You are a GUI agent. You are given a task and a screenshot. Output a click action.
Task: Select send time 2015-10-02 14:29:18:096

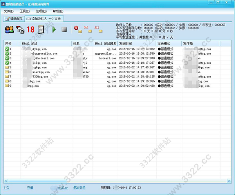(137, 81)
